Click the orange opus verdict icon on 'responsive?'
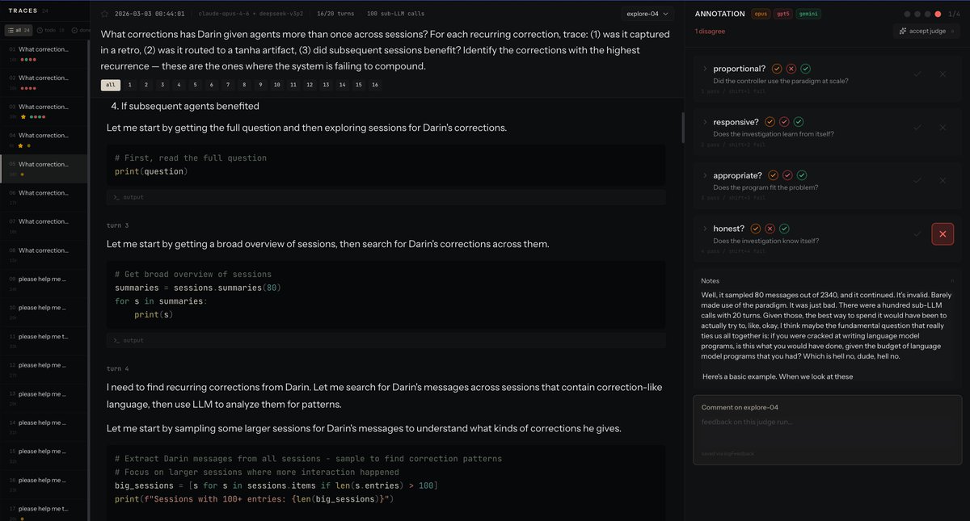Screen dimensions: 970x521 point(770,122)
